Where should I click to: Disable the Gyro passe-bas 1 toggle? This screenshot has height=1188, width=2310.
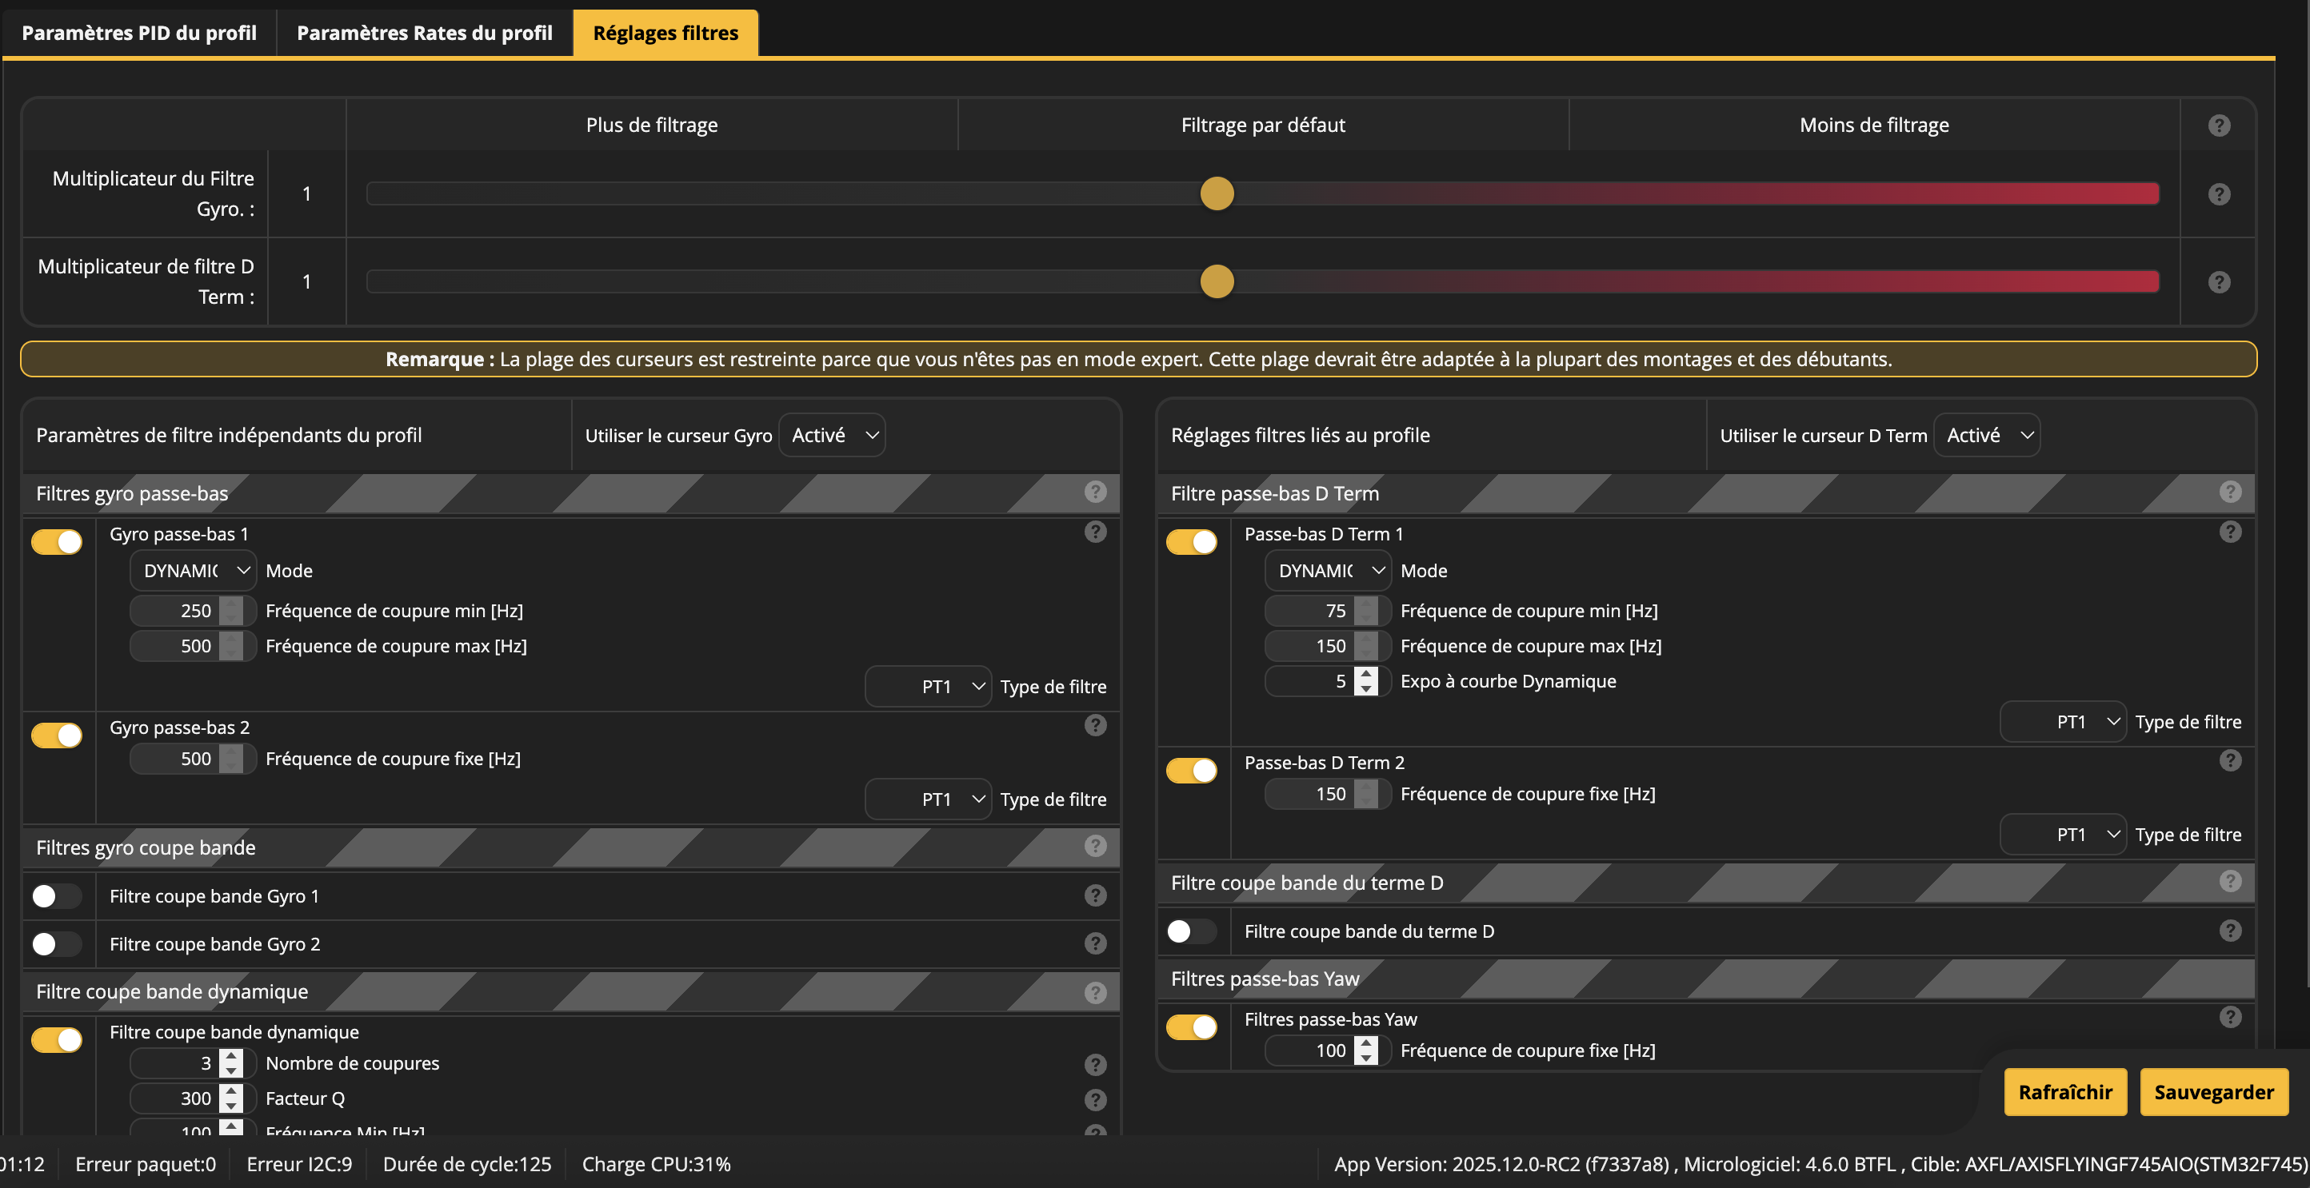click(x=57, y=541)
